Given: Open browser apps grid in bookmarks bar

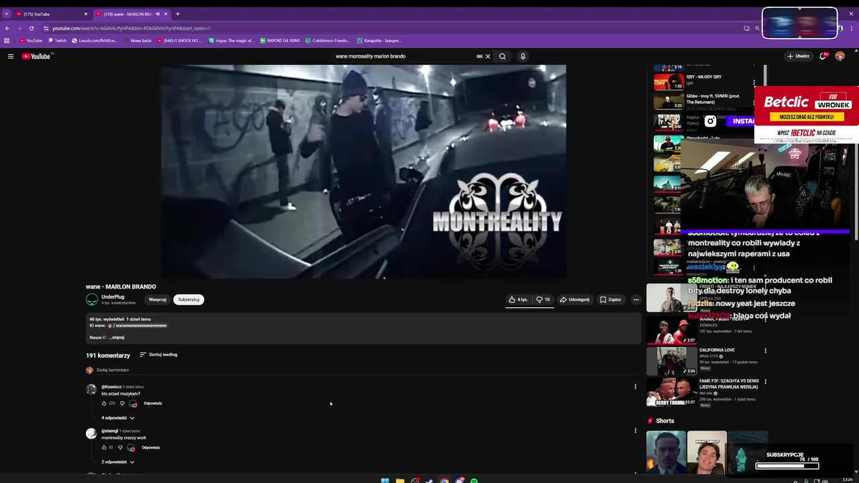Looking at the screenshot, I should coord(7,40).
